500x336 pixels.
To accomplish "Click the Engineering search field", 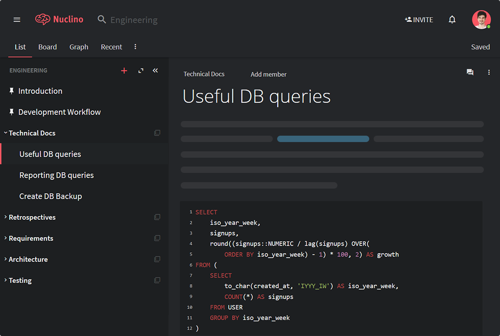I will pos(134,20).
